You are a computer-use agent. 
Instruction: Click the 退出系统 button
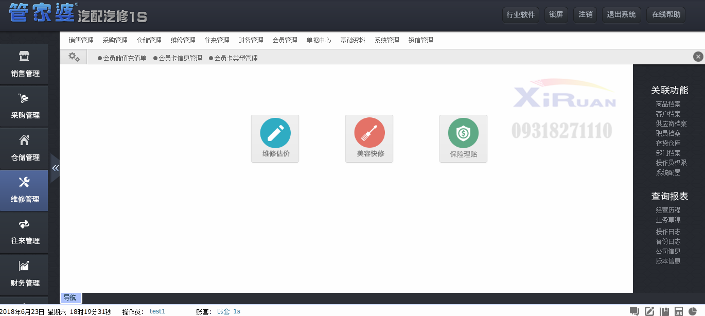(621, 14)
